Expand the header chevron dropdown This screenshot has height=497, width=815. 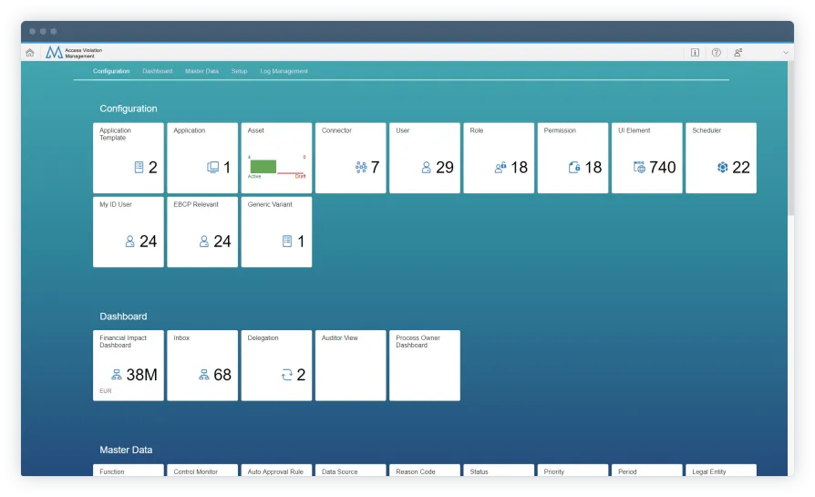pos(786,53)
